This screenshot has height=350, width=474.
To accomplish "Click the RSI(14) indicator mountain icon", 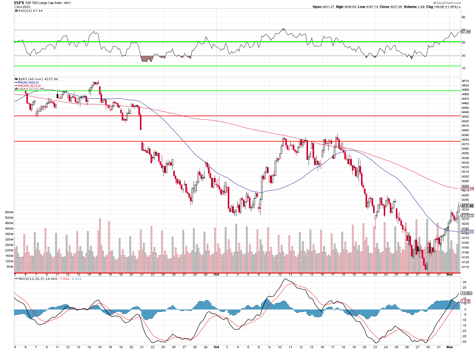I will [16, 11].
